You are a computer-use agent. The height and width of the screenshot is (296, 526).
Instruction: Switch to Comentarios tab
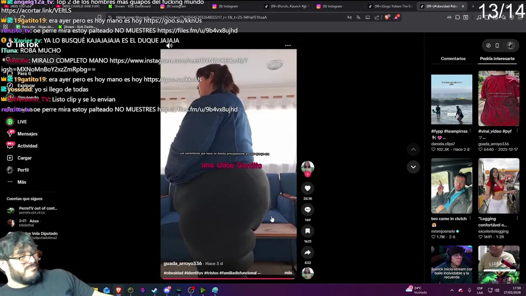point(453,58)
